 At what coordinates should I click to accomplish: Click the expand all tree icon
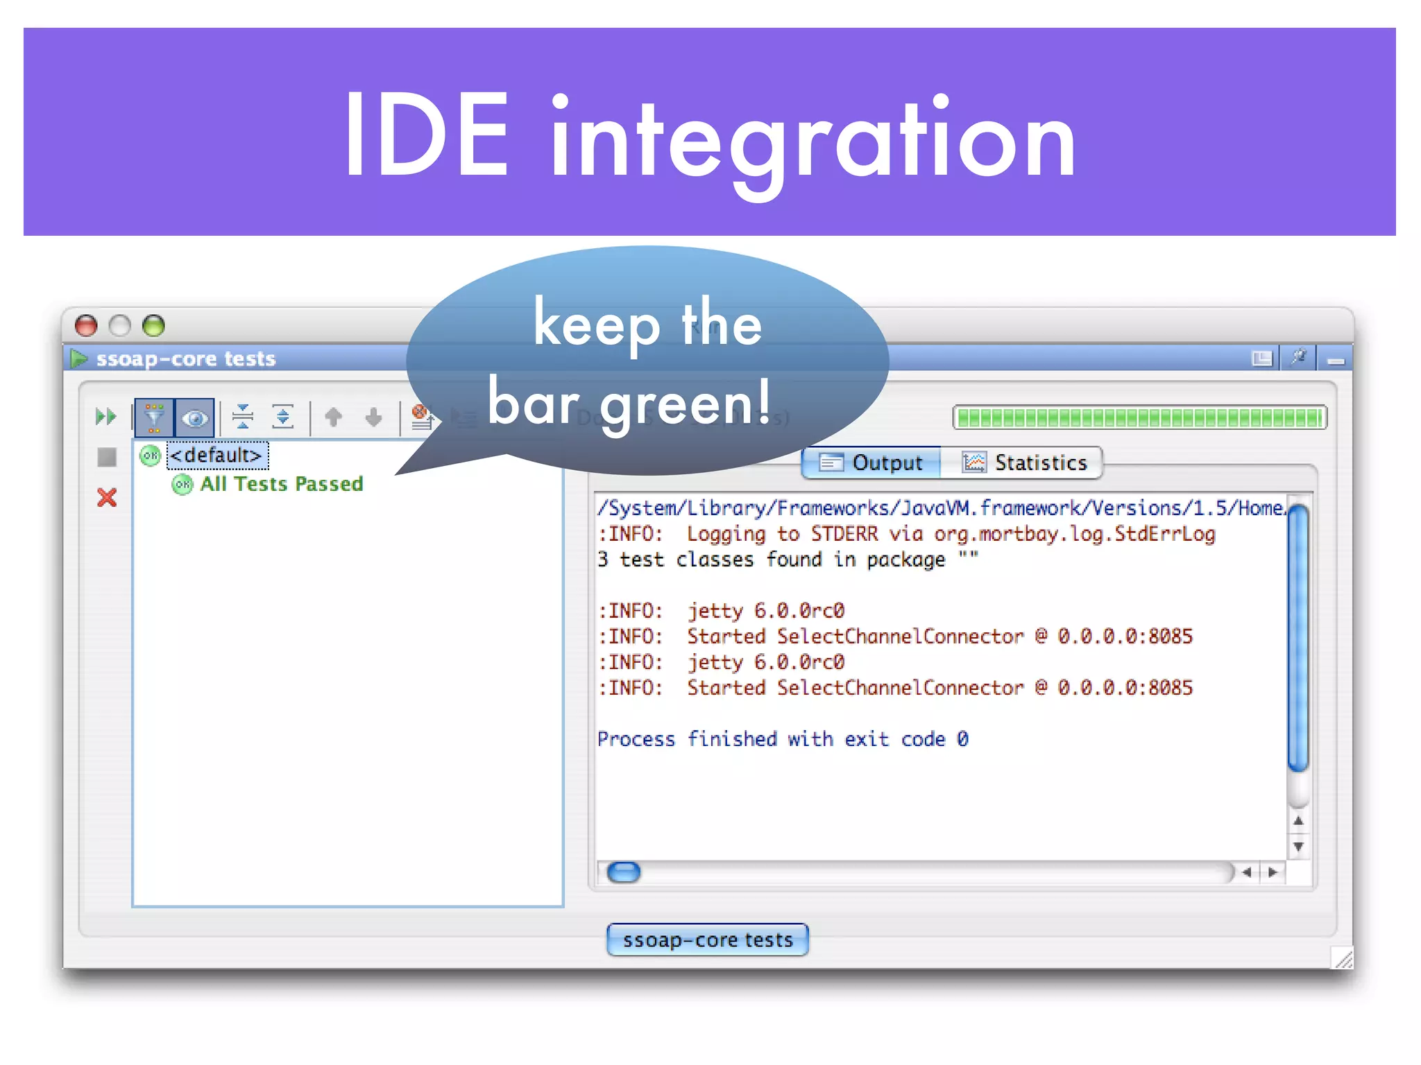coord(282,417)
